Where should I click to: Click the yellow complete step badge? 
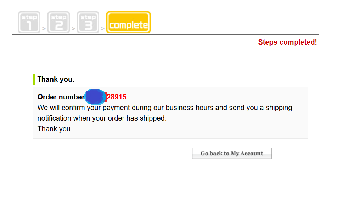pyautogui.click(x=128, y=22)
